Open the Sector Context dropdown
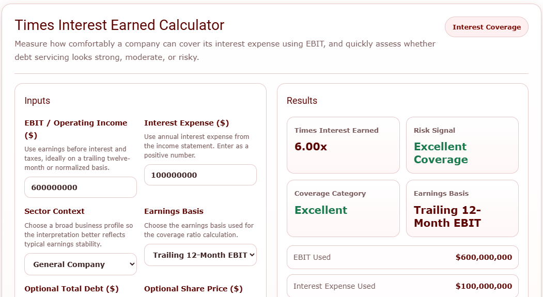This screenshot has width=543, height=297. tap(80, 264)
